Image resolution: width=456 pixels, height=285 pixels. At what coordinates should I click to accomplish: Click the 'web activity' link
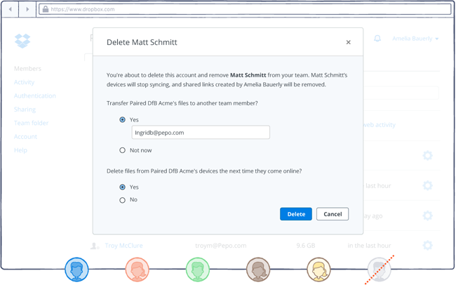[380, 125]
